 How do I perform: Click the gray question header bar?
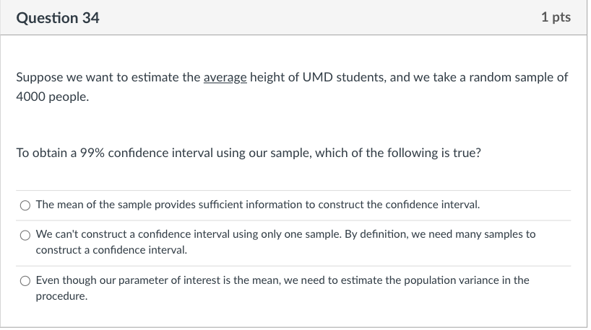coord(293,18)
